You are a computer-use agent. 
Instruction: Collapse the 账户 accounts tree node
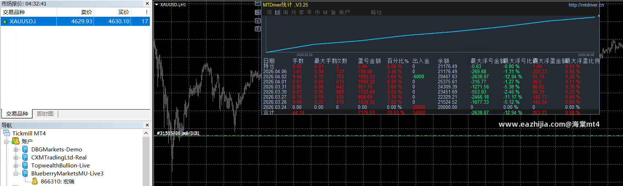pos(6,142)
